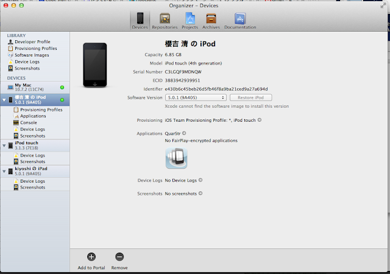This screenshot has height=274, width=390.
Task: Open Screenshots under kiyoshi iPad
Action: pos(32,188)
